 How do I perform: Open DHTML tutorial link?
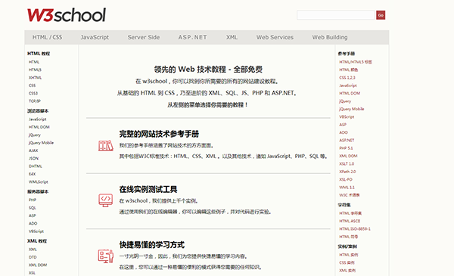(x=36, y=166)
